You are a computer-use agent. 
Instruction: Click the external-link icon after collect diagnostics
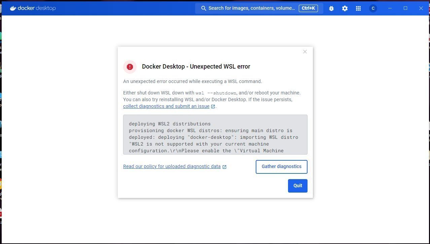pos(213,106)
